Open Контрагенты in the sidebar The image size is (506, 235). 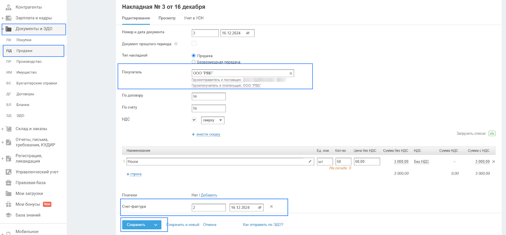(x=28, y=7)
